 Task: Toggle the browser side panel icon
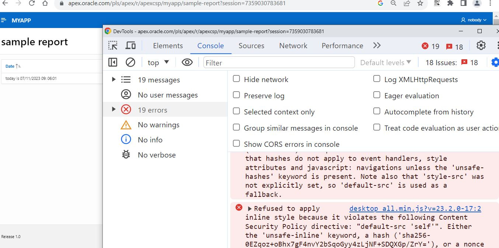(464, 3)
